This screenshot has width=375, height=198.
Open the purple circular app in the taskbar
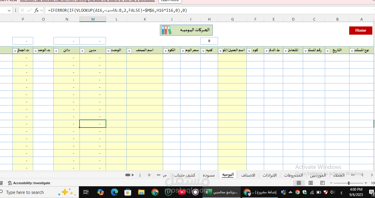coord(195,192)
